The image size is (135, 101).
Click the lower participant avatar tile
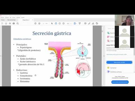click(125, 42)
